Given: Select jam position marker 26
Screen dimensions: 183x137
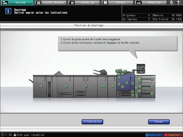Looking at the screenshot, I should [x=112, y=86].
